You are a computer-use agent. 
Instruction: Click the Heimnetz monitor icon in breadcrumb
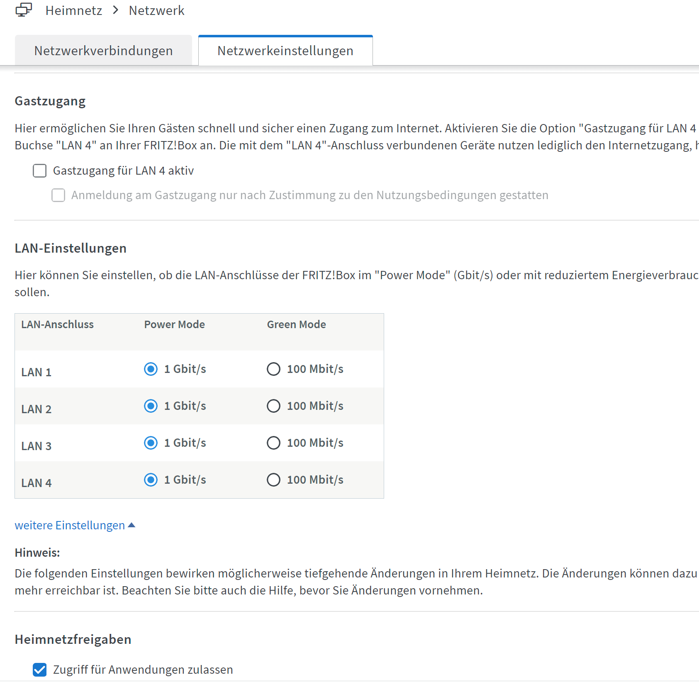pos(24,10)
